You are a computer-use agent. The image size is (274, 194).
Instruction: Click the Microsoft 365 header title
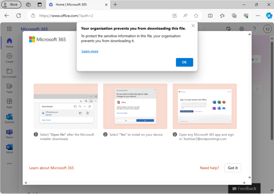click(34, 29)
